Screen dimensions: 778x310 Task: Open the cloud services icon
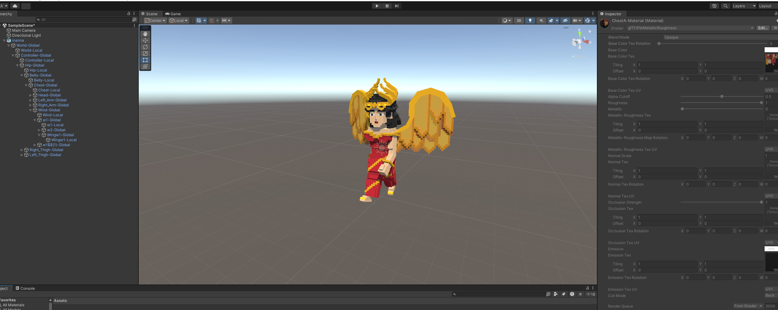click(x=15, y=6)
